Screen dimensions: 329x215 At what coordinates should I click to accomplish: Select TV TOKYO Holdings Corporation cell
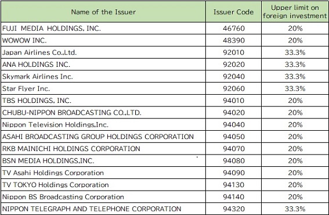pyautogui.click(x=103, y=185)
